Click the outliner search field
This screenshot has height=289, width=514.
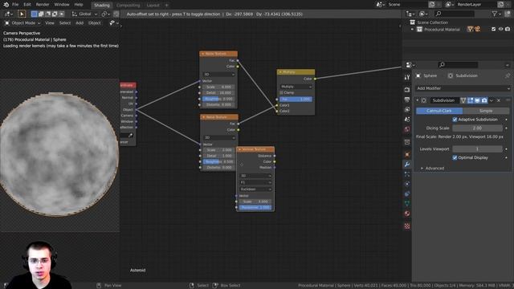coord(454,14)
